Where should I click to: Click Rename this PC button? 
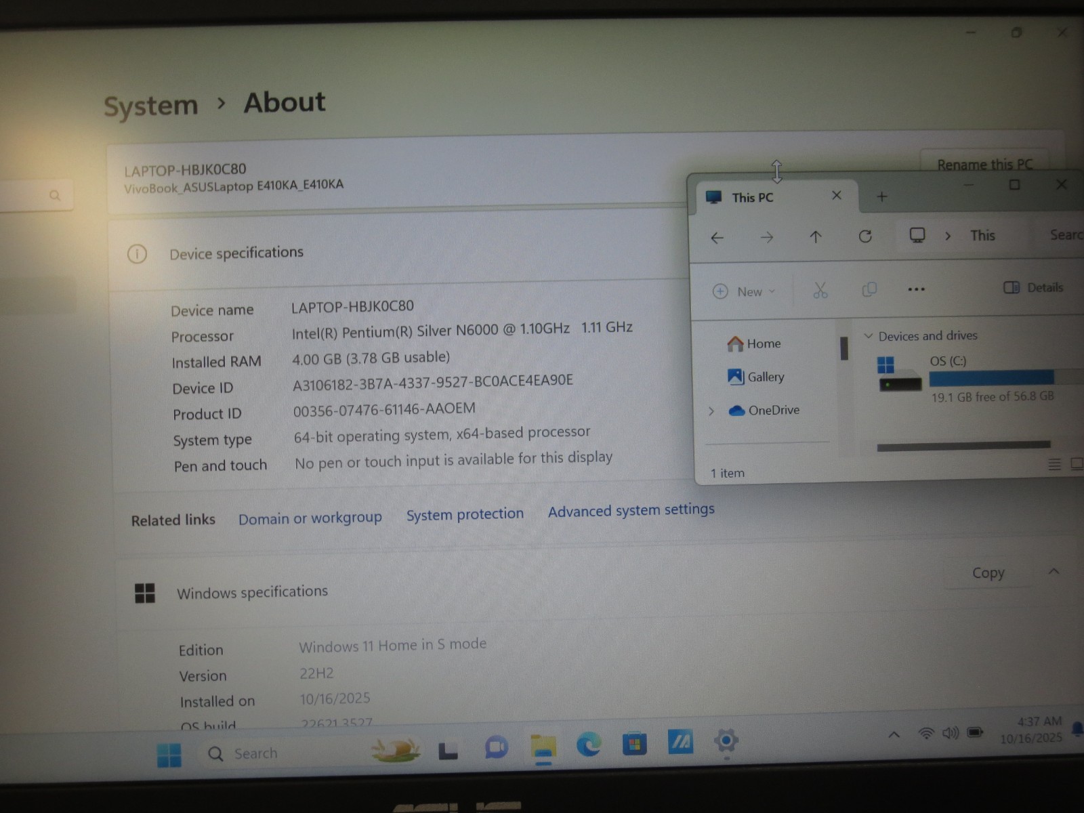tap(984, 164)
